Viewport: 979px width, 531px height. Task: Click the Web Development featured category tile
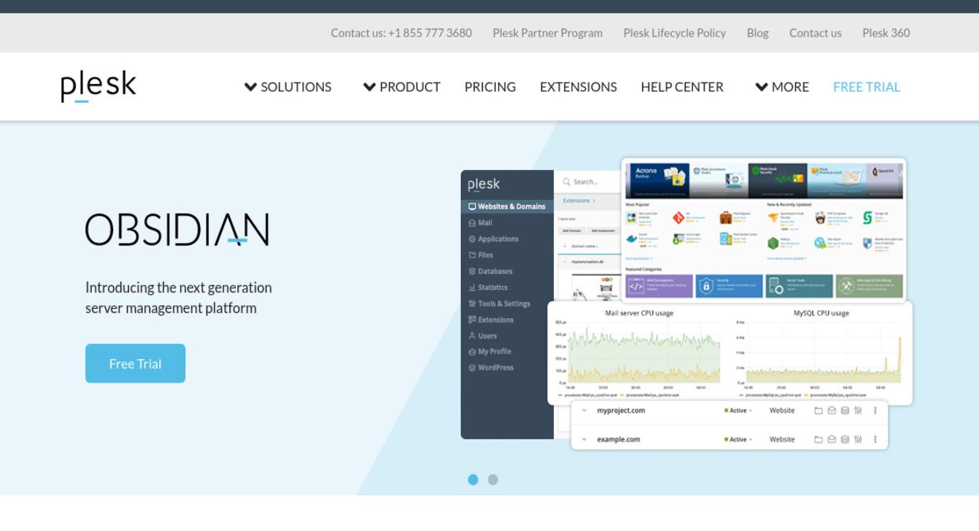click(659, 286)
